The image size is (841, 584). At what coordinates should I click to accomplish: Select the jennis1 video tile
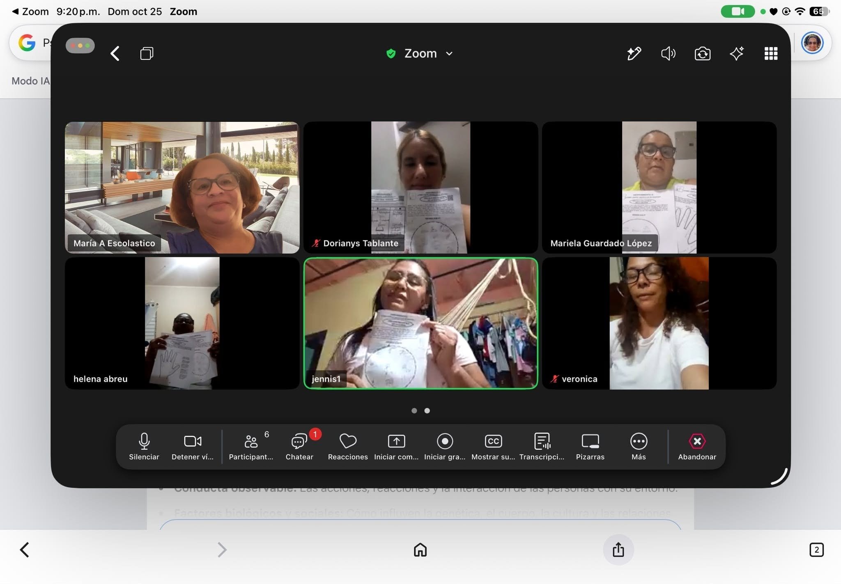[x=420, y=323]
